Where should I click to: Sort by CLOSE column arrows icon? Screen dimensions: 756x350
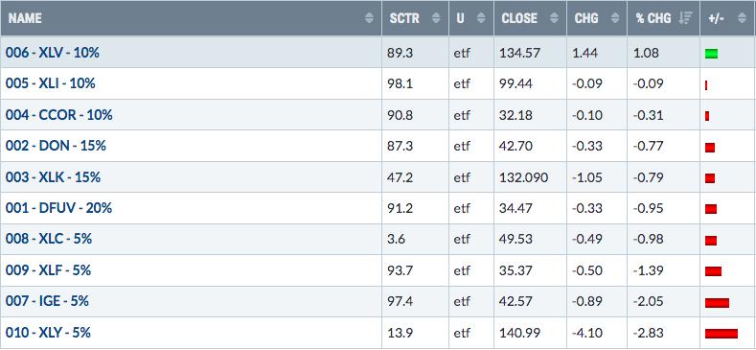(555, 18)
